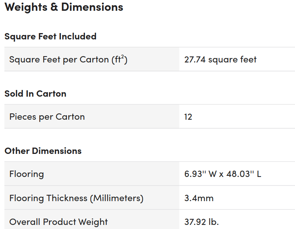295x229 pixels.
Task: Click the "Flooring Thickness" label text
Action: (48, 198)
